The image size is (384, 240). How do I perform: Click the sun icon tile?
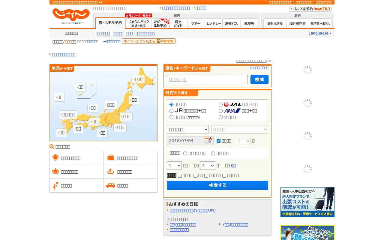pos(77,158)
